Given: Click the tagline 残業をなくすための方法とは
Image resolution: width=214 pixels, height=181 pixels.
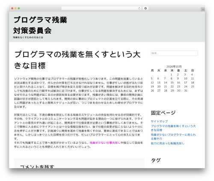Looking at the screenshot, I should (x=28, y=37).
